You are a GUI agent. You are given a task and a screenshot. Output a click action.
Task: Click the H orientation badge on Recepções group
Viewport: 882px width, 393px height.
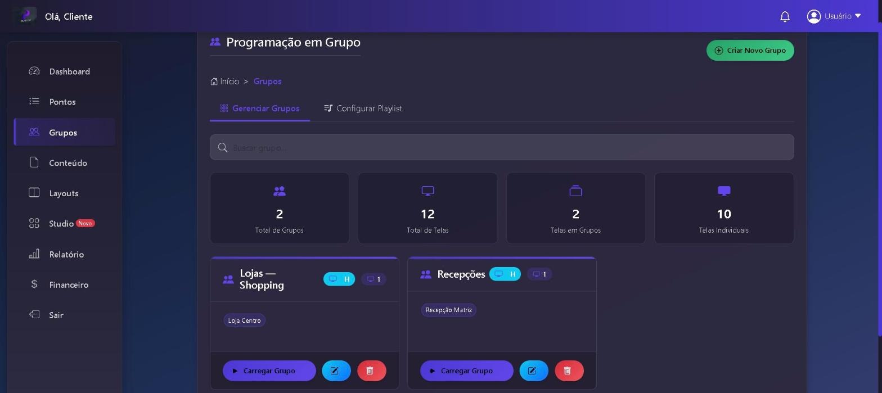click(x=505, y=274)
